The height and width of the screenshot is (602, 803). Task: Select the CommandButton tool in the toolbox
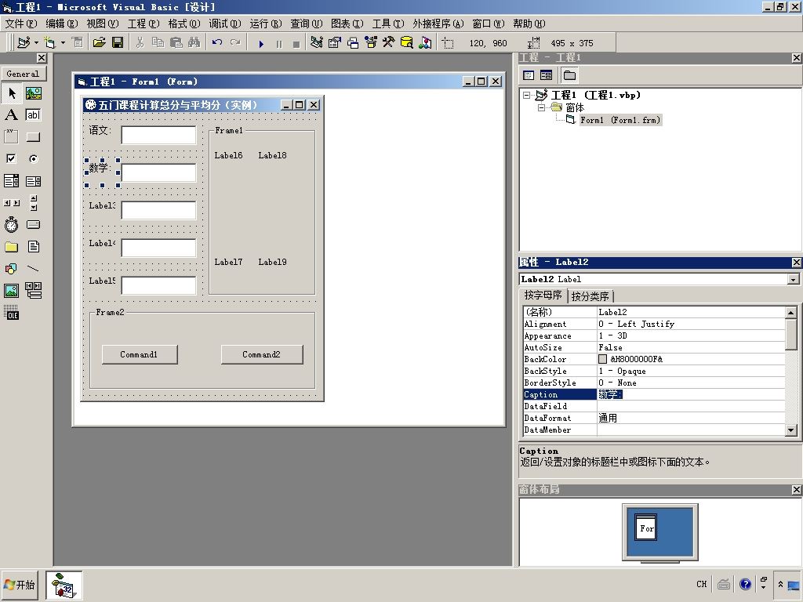coord(33,136)
